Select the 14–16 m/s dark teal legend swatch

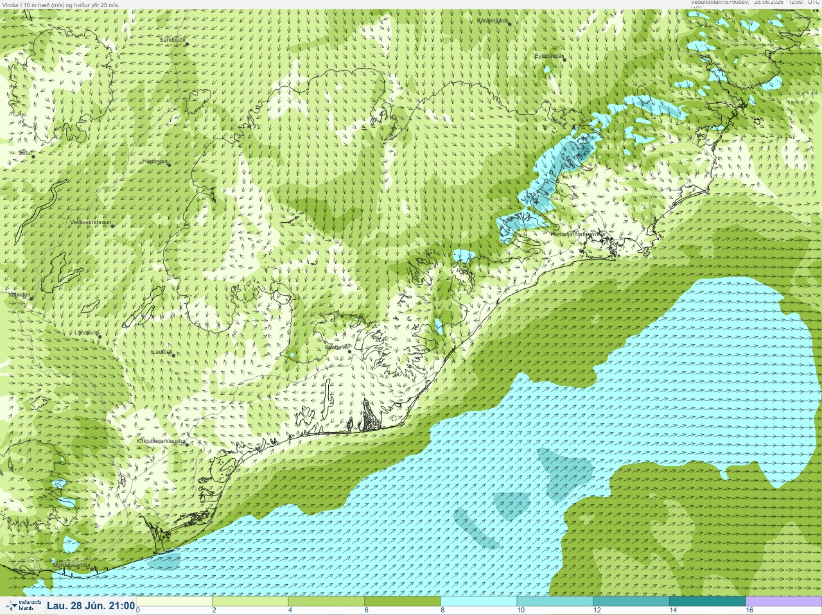coord(707,602)
